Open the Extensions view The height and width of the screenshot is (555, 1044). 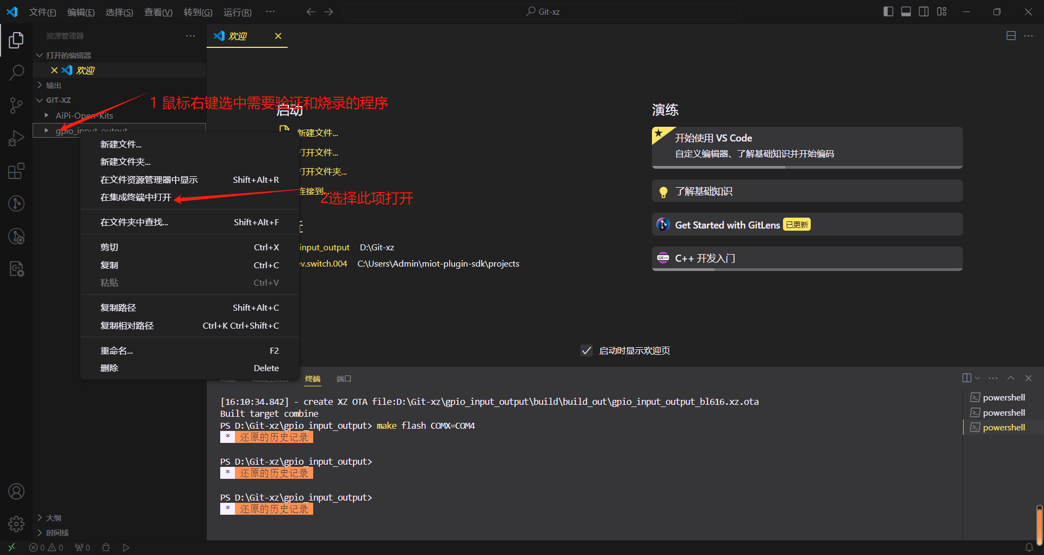coord(16,171)
